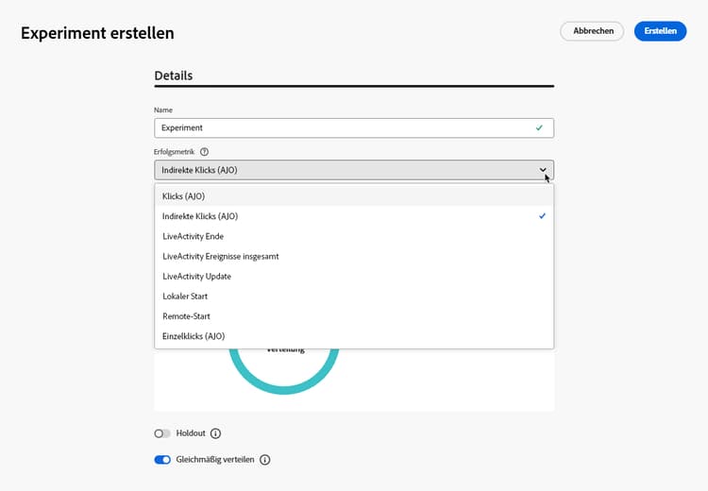
Task: Click the green checkmark in Name field
Action: click(539, 127)
